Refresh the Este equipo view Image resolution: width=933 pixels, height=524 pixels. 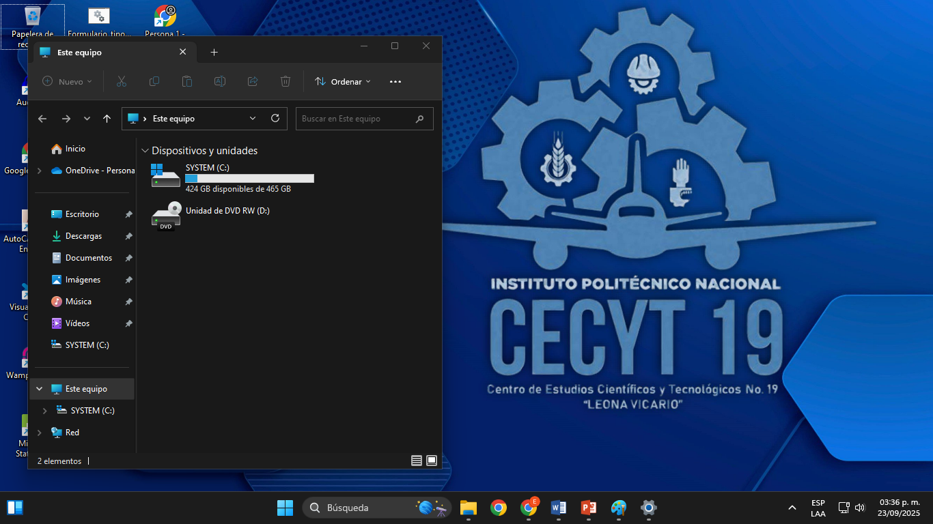click(275, 118)
